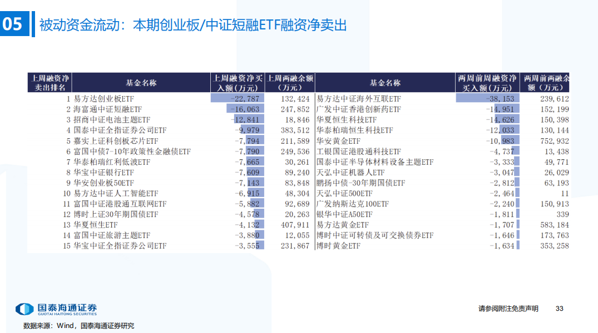Select '易方达中证海外互联ETF' cell
Image resolution: width=598 pixels, height=333 pixels.
358,99
